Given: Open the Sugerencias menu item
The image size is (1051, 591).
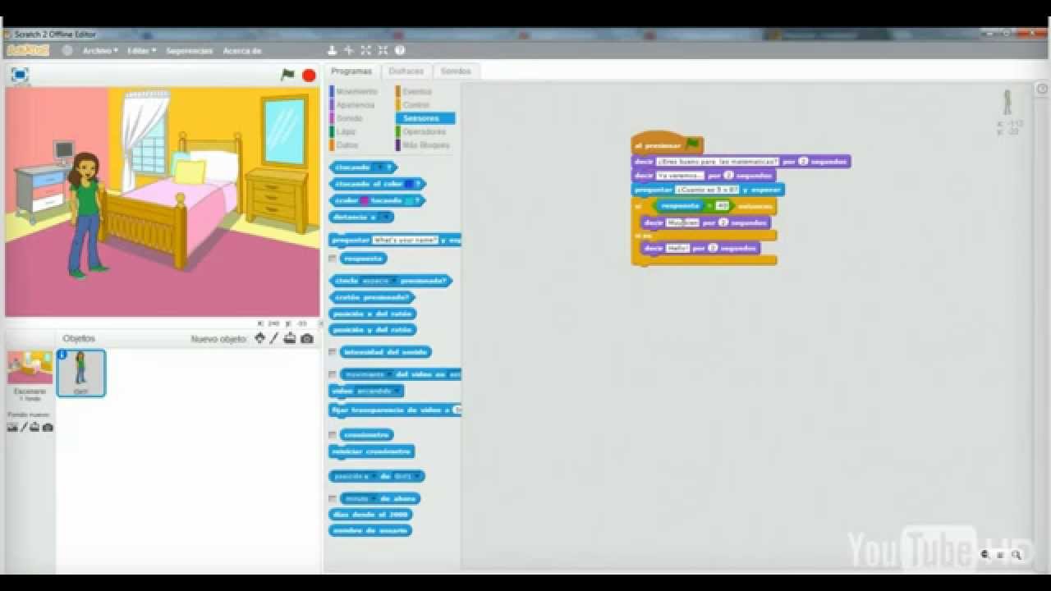Looking at the screenshot, I should [189, 51].
